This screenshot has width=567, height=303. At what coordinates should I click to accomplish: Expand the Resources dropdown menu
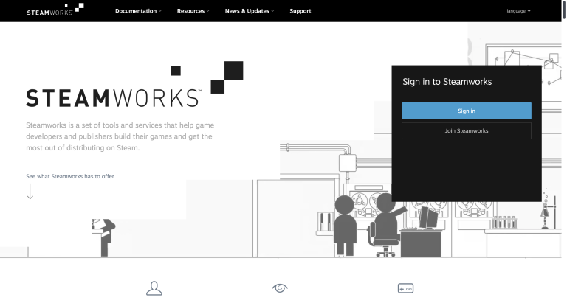click(x=193, y=11)
